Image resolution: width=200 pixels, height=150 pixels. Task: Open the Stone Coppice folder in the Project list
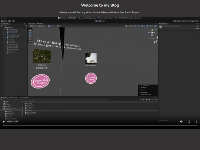31,112
